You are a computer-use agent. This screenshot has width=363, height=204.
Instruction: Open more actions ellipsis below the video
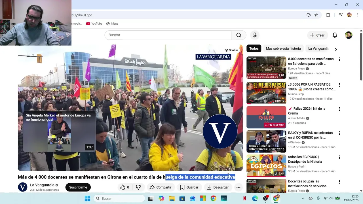coord(239,187)
